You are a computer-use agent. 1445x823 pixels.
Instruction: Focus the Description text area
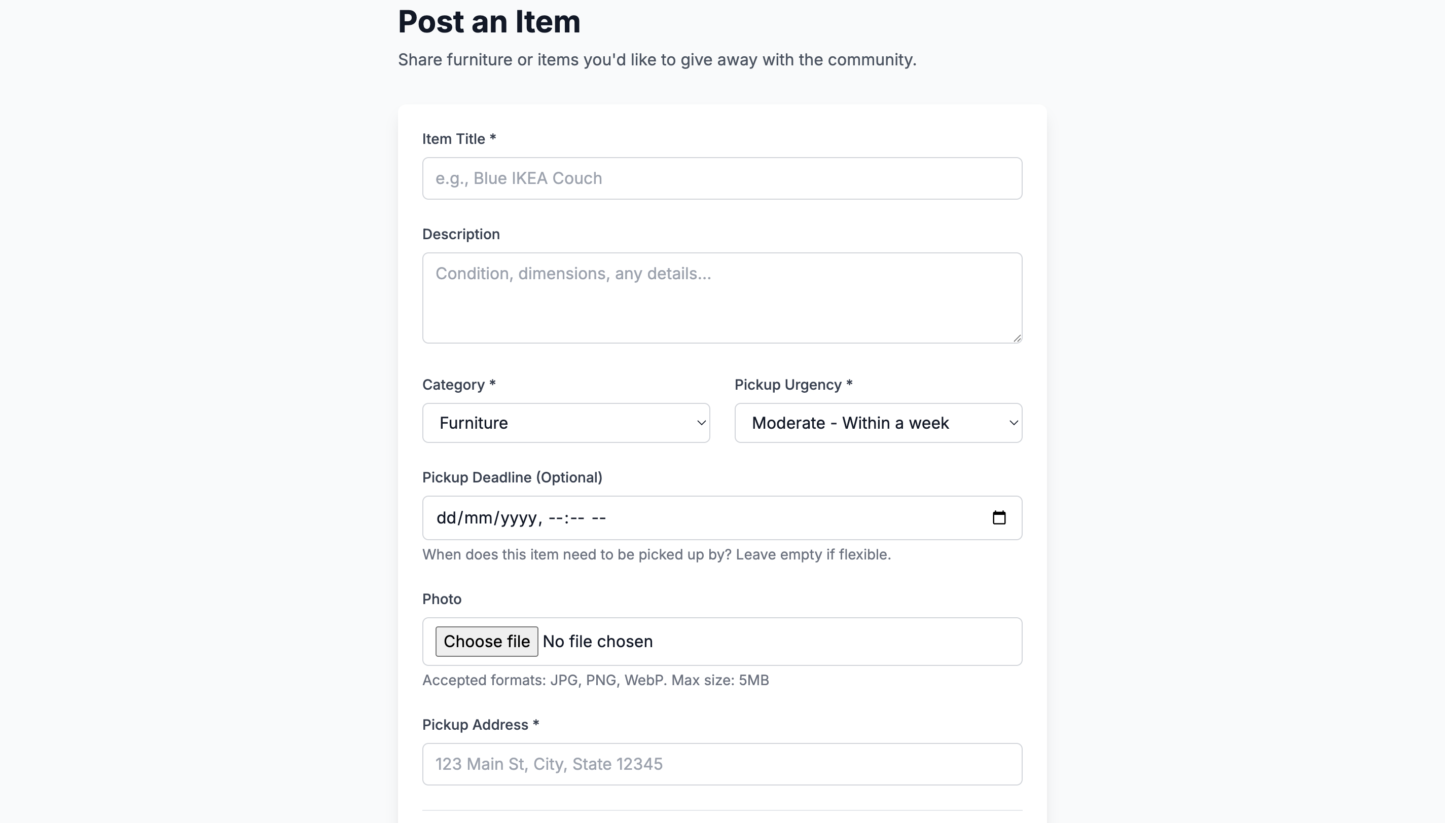click(x=722, y=298)
